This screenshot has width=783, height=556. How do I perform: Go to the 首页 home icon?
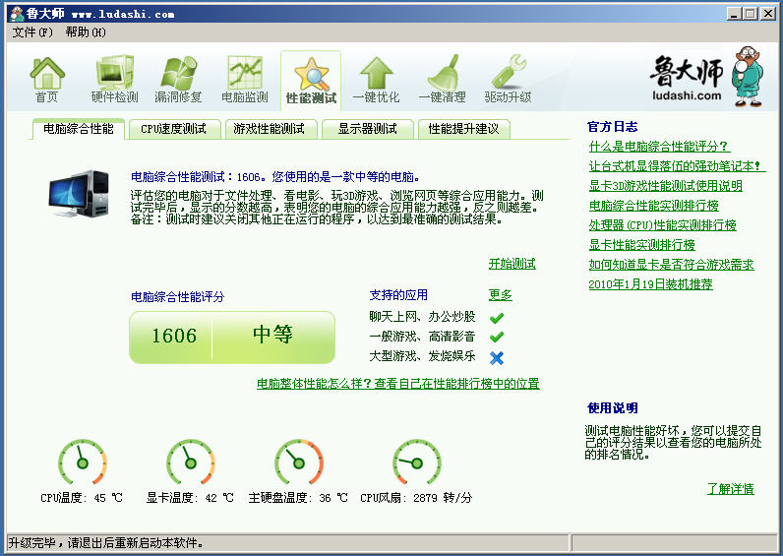pyautogui.click(x=47, y=80)
